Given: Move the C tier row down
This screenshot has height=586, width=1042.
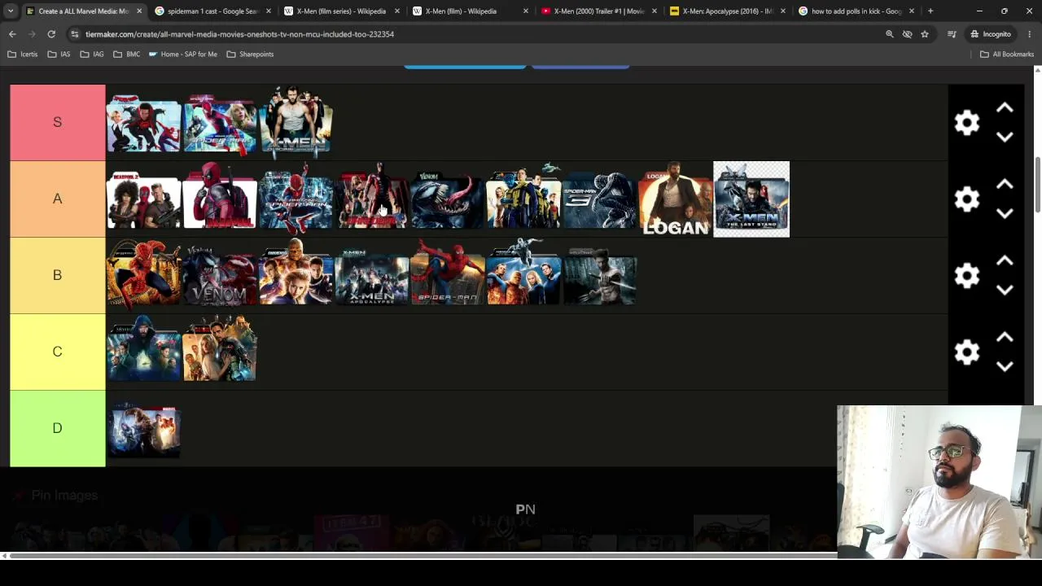Looking at the screenshot, I should (x=1005, y=366).
